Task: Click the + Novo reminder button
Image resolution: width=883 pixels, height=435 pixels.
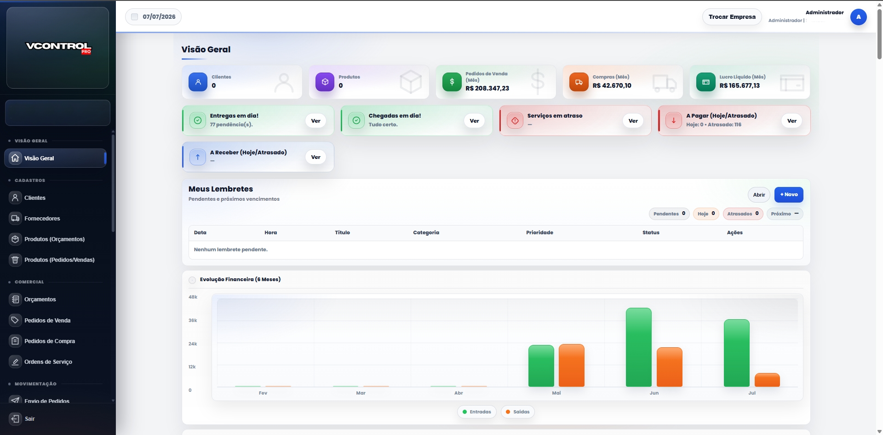Action: [x=789, y=195]
